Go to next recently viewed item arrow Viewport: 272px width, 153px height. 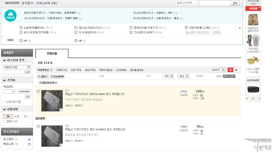coord(259,99)
